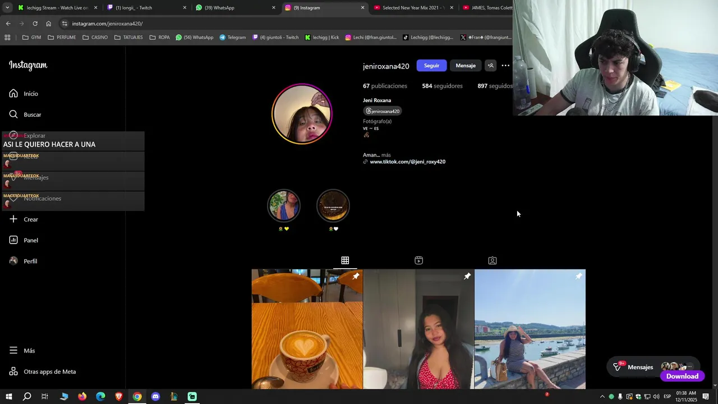718x404 pixels.
Task: Click the Threads jeniroxana420 badge
Action: [x=383, y=111]
